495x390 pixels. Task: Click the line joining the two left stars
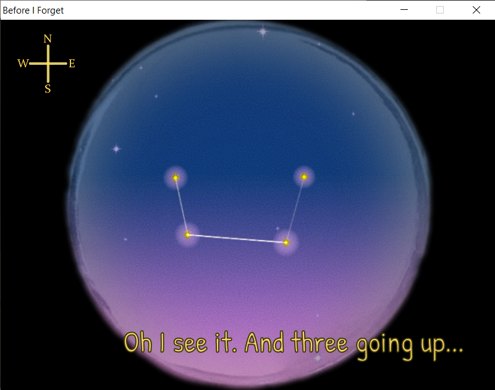pos(182,206)
